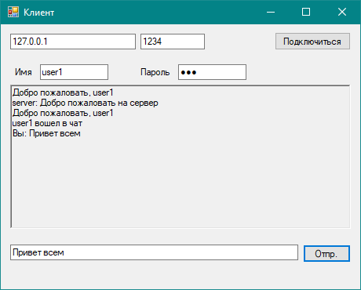Click the Клиент window title text
Image resolution: width=361 pixels, height=290 pixels.
tap(39, 13)
